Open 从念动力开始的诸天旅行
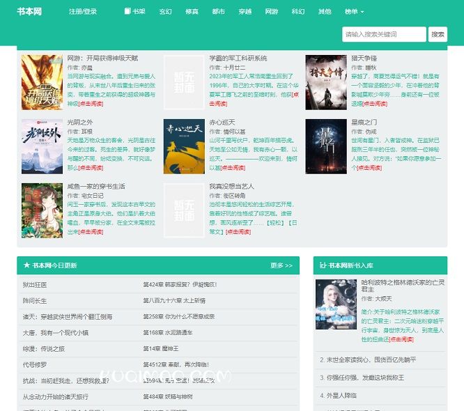The image size is (464, 411). (x=56, y=397)
